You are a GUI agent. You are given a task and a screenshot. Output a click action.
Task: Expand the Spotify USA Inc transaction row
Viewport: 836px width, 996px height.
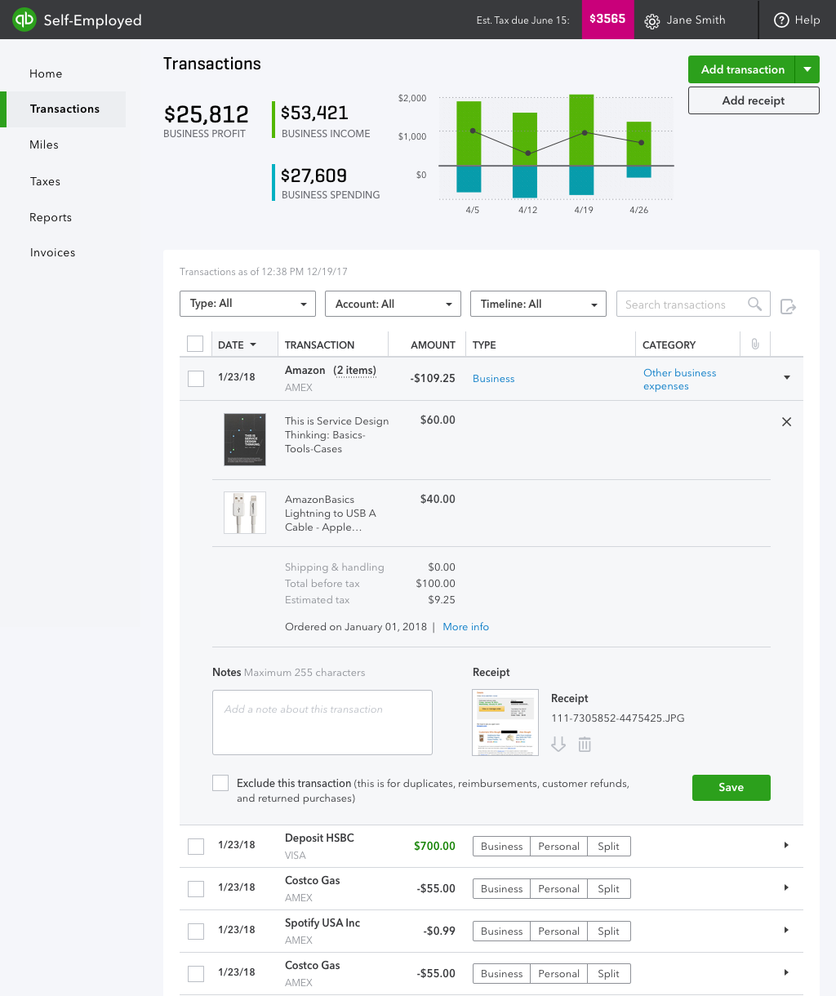tap(786, 930)
